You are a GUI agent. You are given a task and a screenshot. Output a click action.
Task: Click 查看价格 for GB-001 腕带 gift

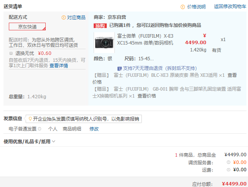pos(147,96)
